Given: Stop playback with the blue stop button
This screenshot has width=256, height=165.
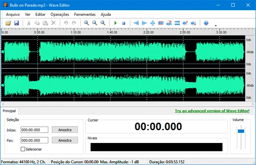Looking at the screenshot, I should pos(124,23).
